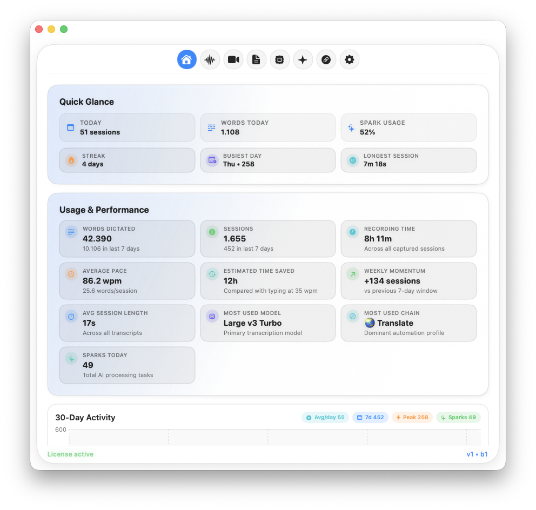The width and height of the screenshot is (536, 510).
Task: Click the green microphone icon in Sessions card
Action: click(212, 232)
